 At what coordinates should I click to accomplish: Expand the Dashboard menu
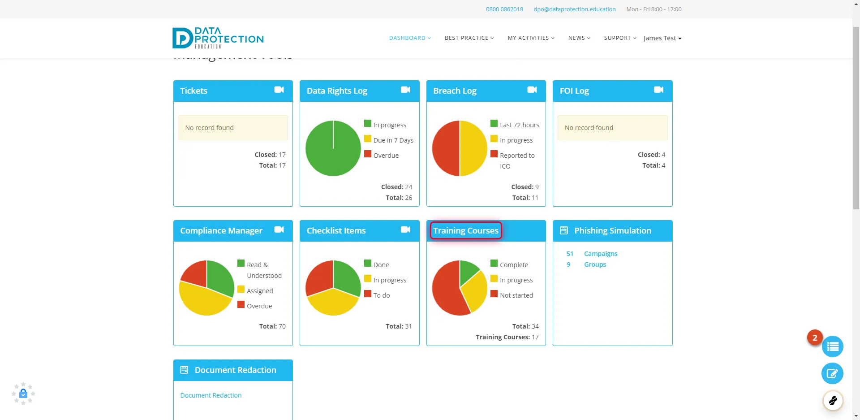[410, 38]
